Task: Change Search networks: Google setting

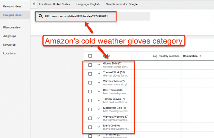Action: point(122,4)
